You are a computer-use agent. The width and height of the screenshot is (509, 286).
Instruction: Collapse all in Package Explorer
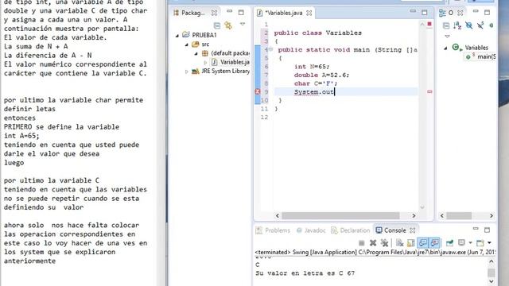pyautogui.click(x=217, y=25)
